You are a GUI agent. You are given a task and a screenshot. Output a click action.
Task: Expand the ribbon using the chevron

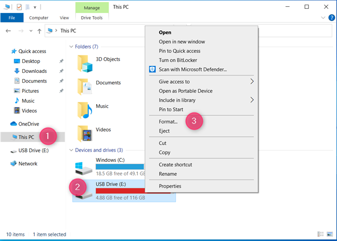click(323, 18)
